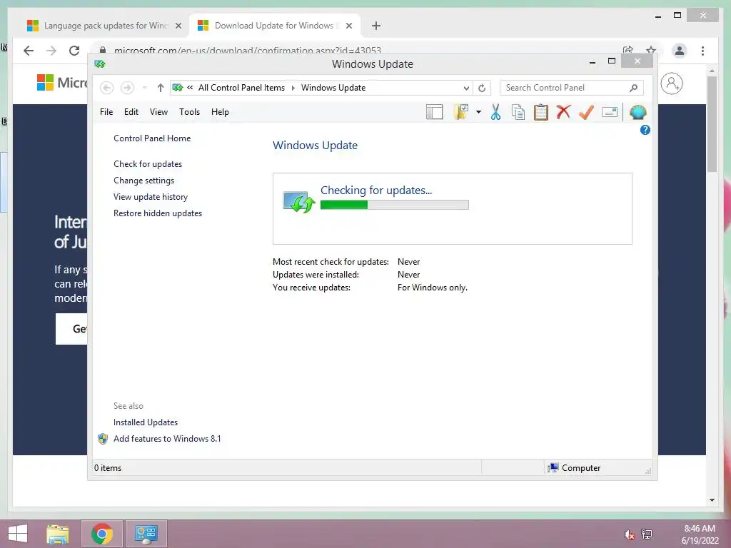731x548 pixels.
Task: Open a new Chrome tab
Action: [x=376, y=26]
